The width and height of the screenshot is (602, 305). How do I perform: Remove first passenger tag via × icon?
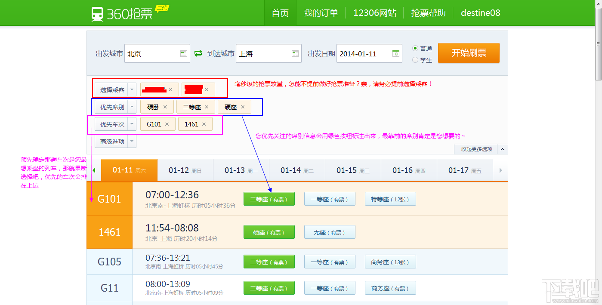point(171,89)
